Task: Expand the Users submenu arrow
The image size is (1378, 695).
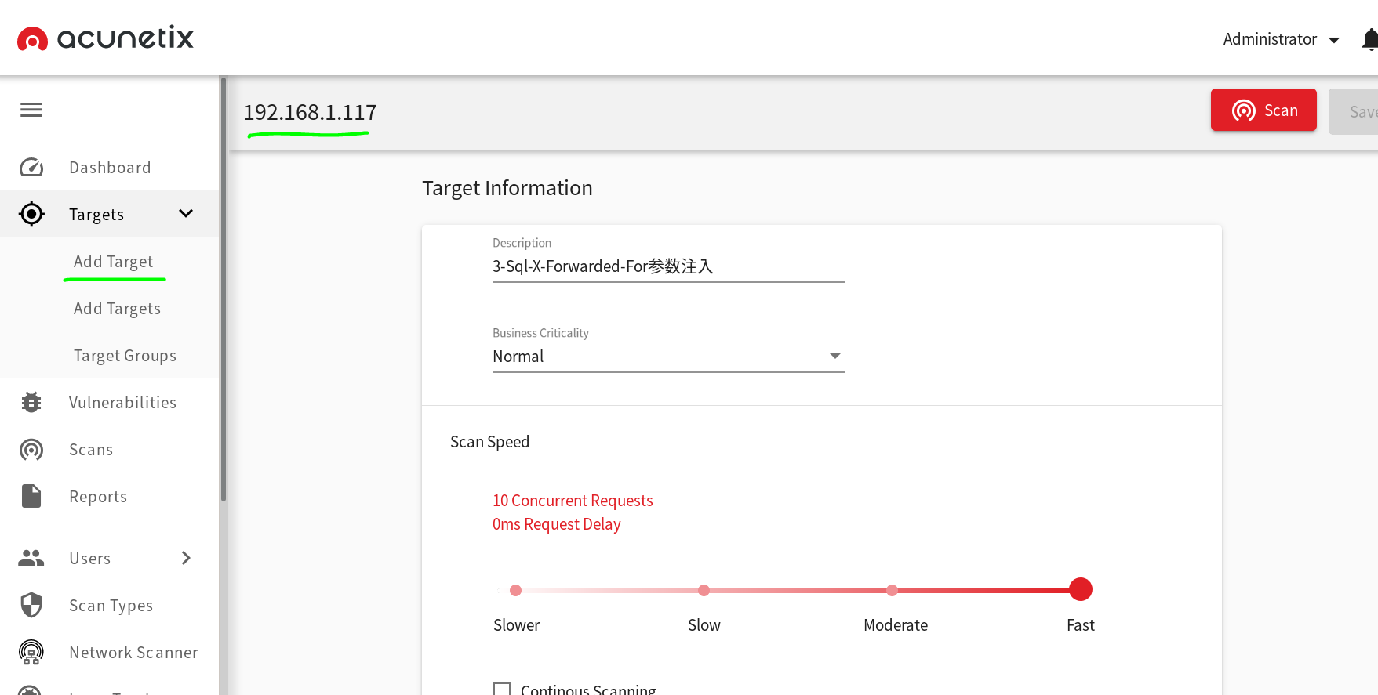Action: (x=186, y=558)
